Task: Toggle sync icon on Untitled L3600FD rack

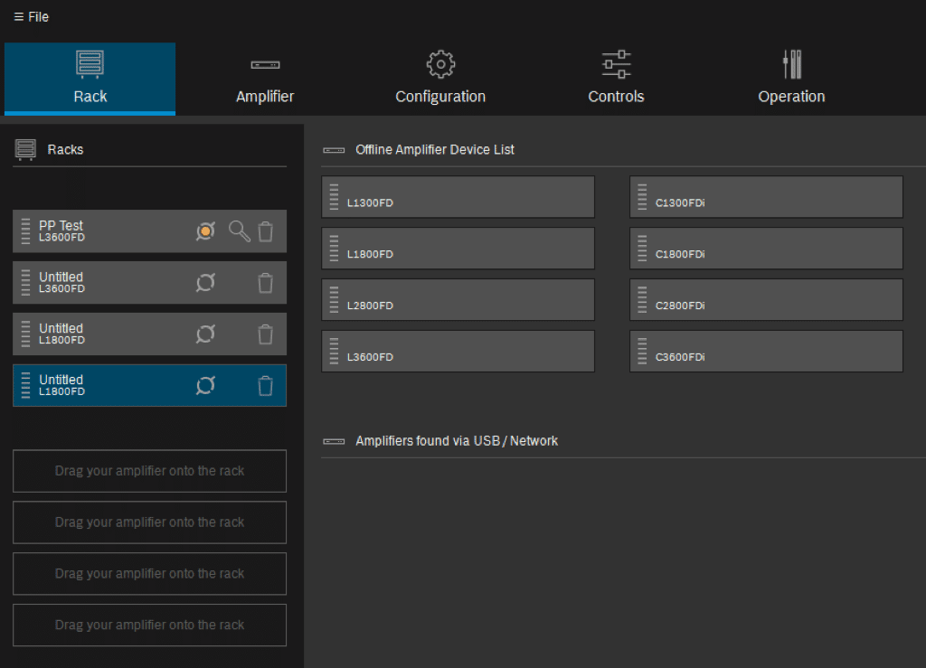Action: (205, 283)
